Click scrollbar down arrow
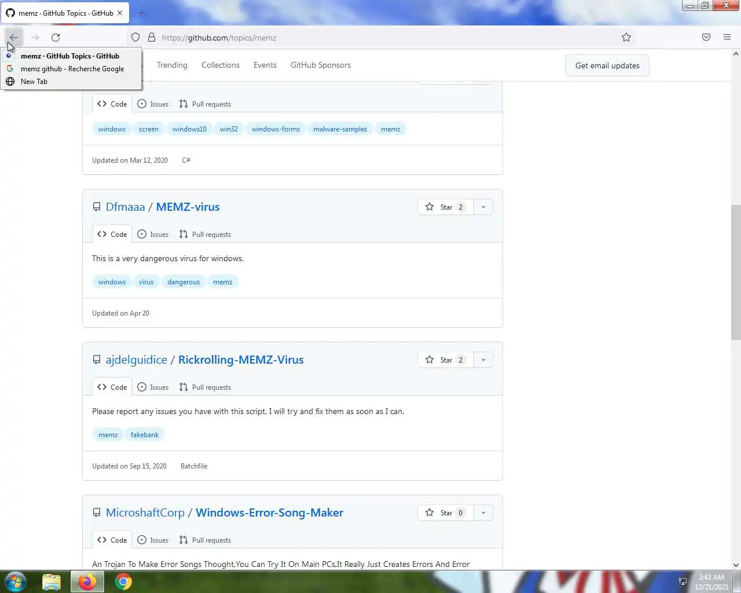This screenshot has height=593, width=741. coord(736,565)
